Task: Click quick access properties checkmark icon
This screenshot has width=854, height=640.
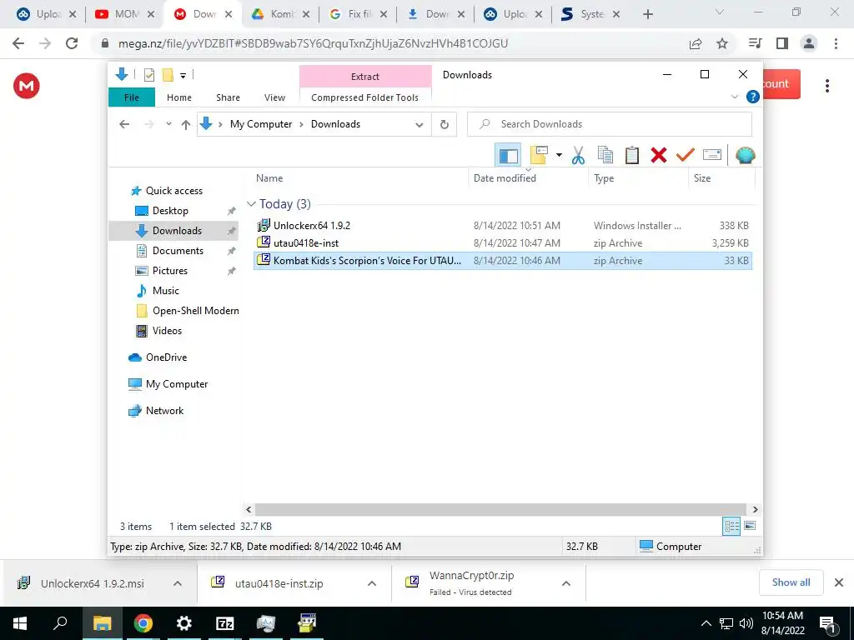Action: pyautogui.click(x=149, y=75)
